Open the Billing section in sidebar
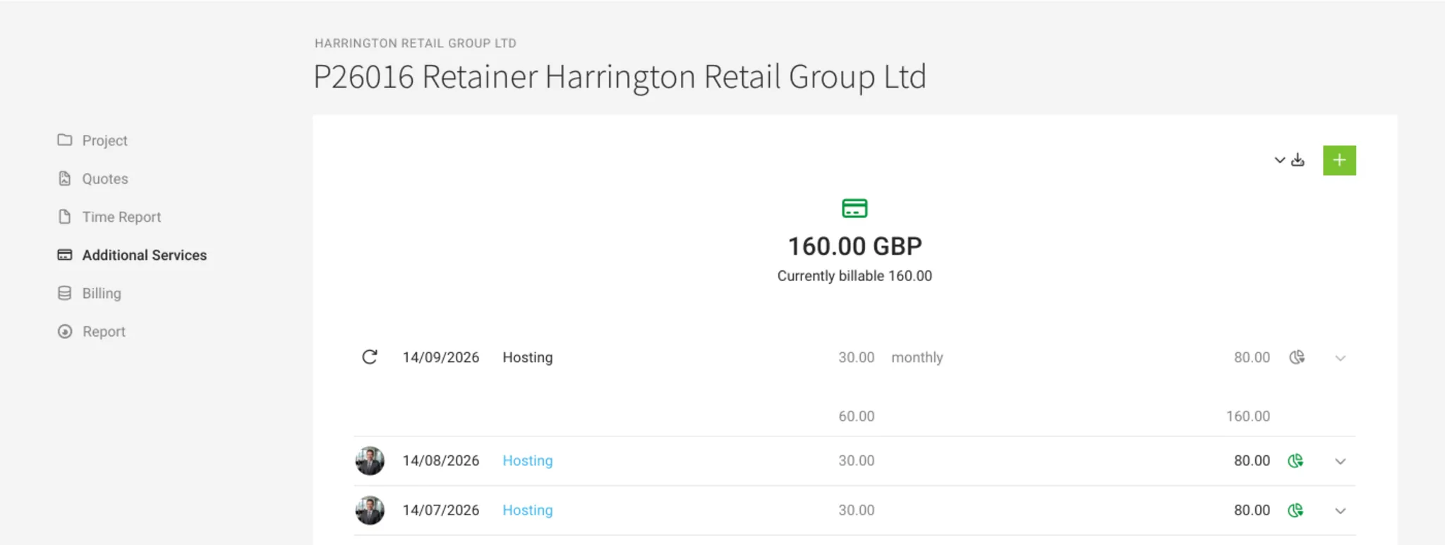The image size is (1445, 545). pos(89,293)
